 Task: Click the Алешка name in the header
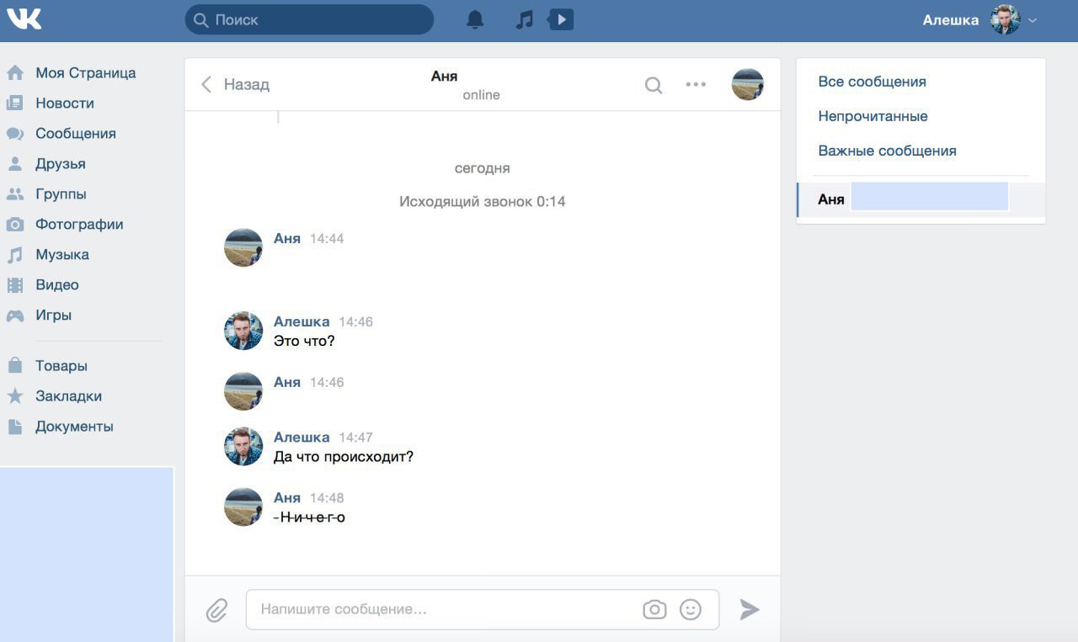951,19
